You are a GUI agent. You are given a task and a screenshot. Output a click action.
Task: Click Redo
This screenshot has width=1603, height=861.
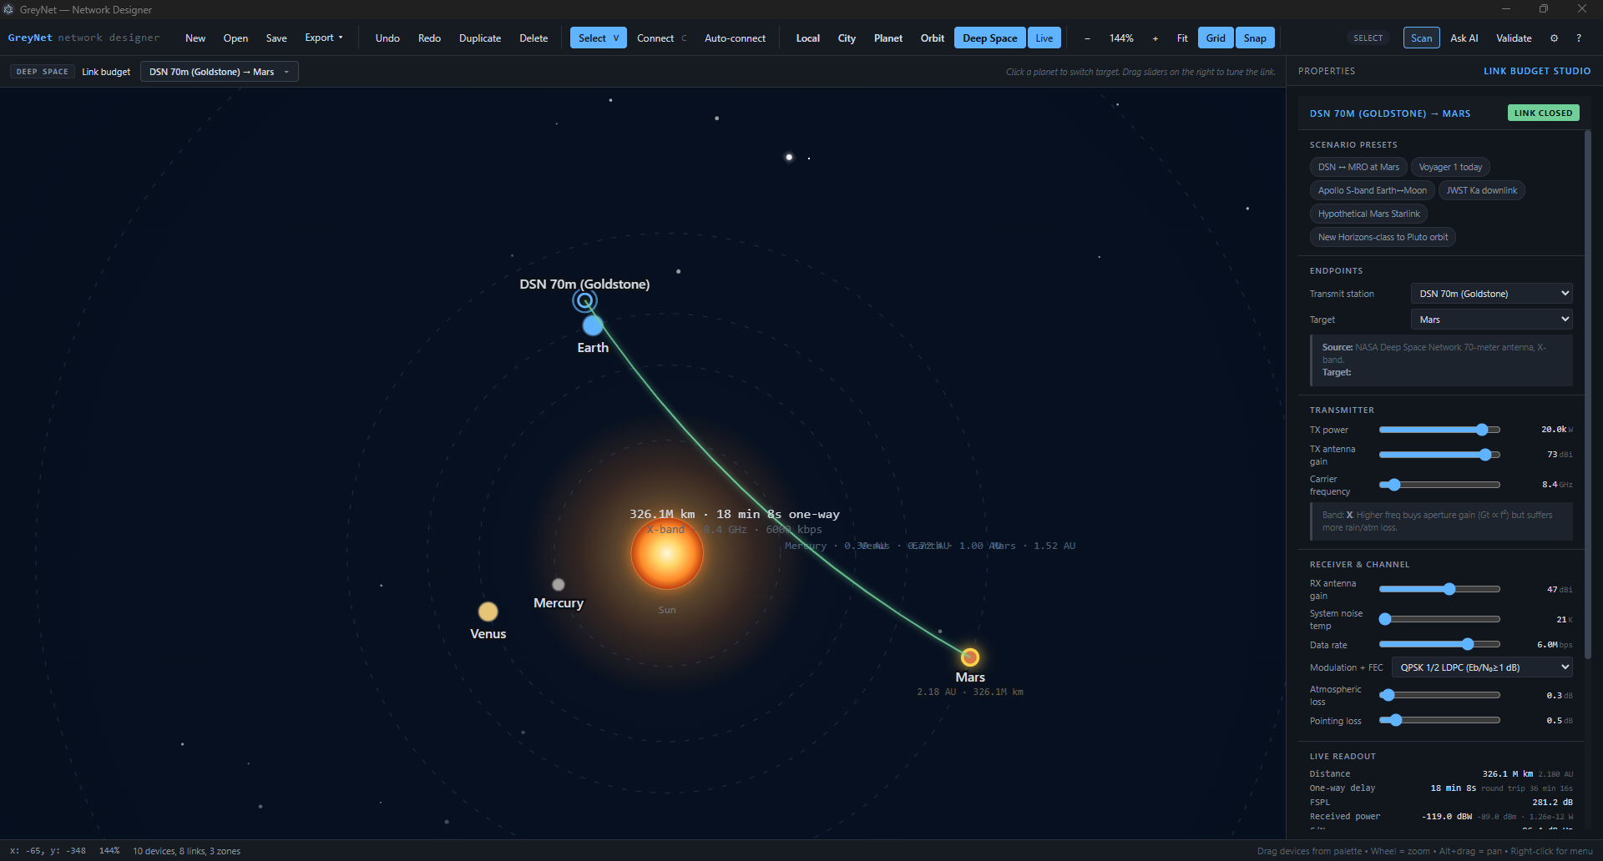coord(429,38)
